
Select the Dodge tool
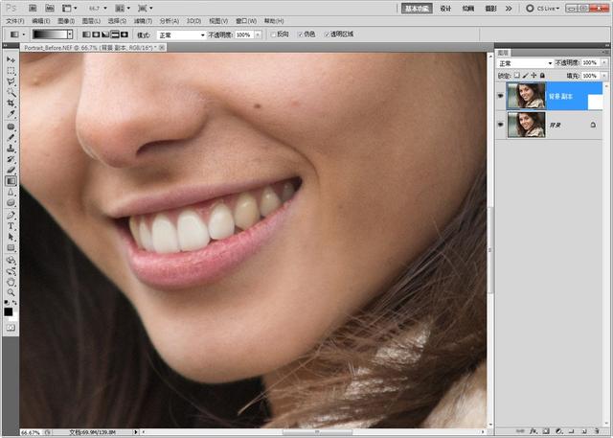(x=11, y=202)
